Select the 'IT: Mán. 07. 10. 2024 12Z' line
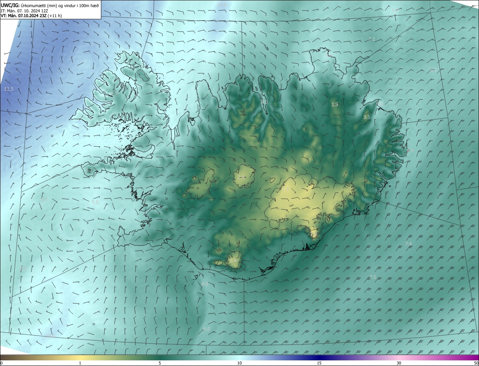 click(24, 10)
